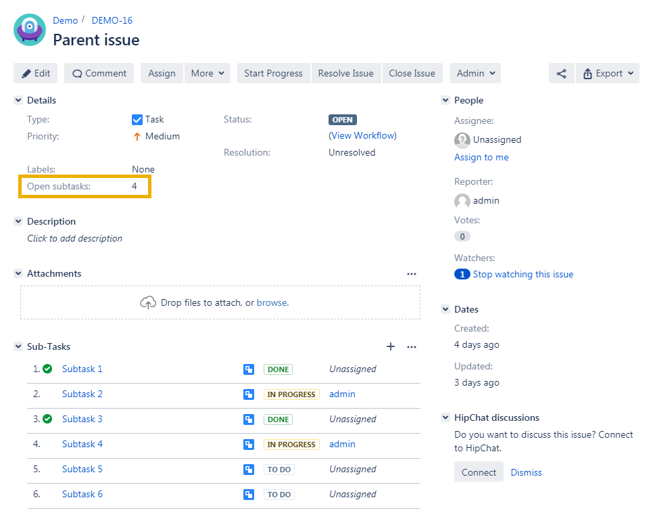Collapse the Sub-Tasks section

[x=18, y=346]
